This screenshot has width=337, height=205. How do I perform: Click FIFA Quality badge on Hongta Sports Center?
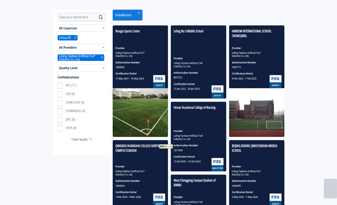(x=159, y=81)
